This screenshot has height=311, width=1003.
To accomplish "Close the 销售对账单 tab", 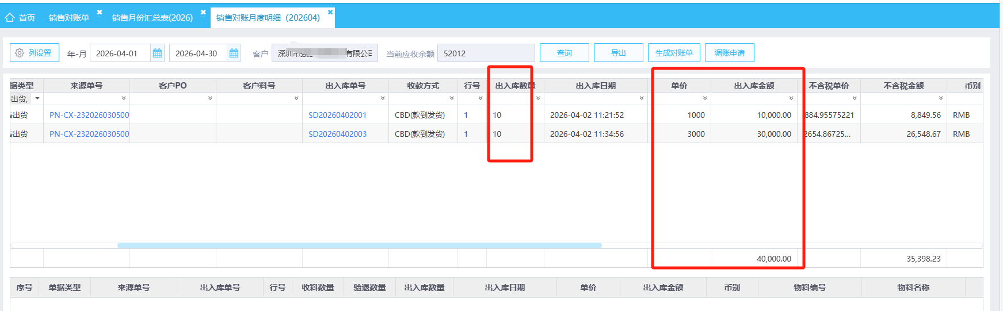I will click(100, 11).
